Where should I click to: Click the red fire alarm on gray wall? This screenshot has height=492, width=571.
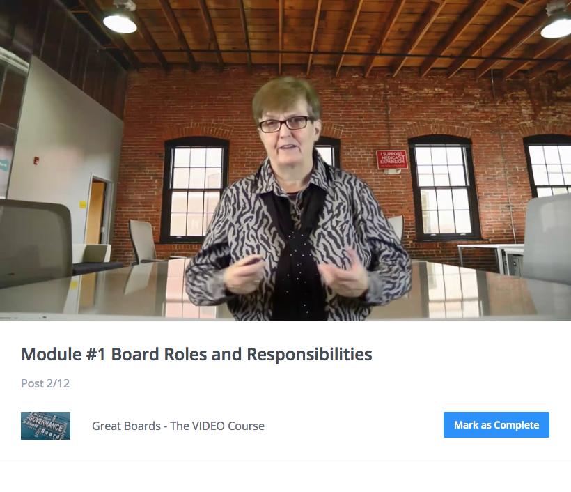pos(36,160)
